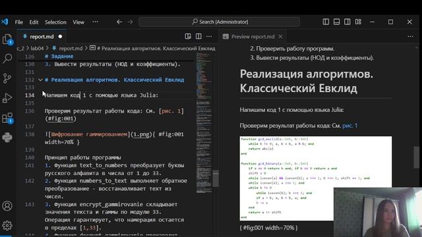
Task: Open the Selection menu
Action: point(55,22)
